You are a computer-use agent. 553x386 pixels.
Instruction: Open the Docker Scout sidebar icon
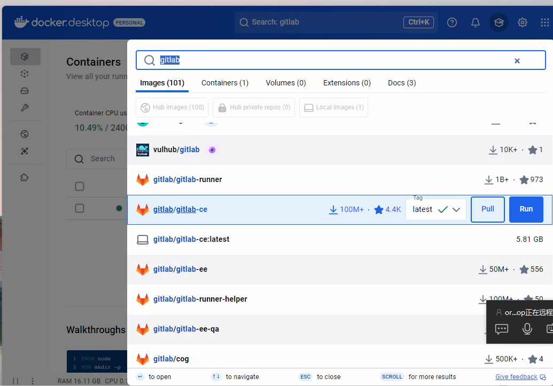tap(25, 151)
